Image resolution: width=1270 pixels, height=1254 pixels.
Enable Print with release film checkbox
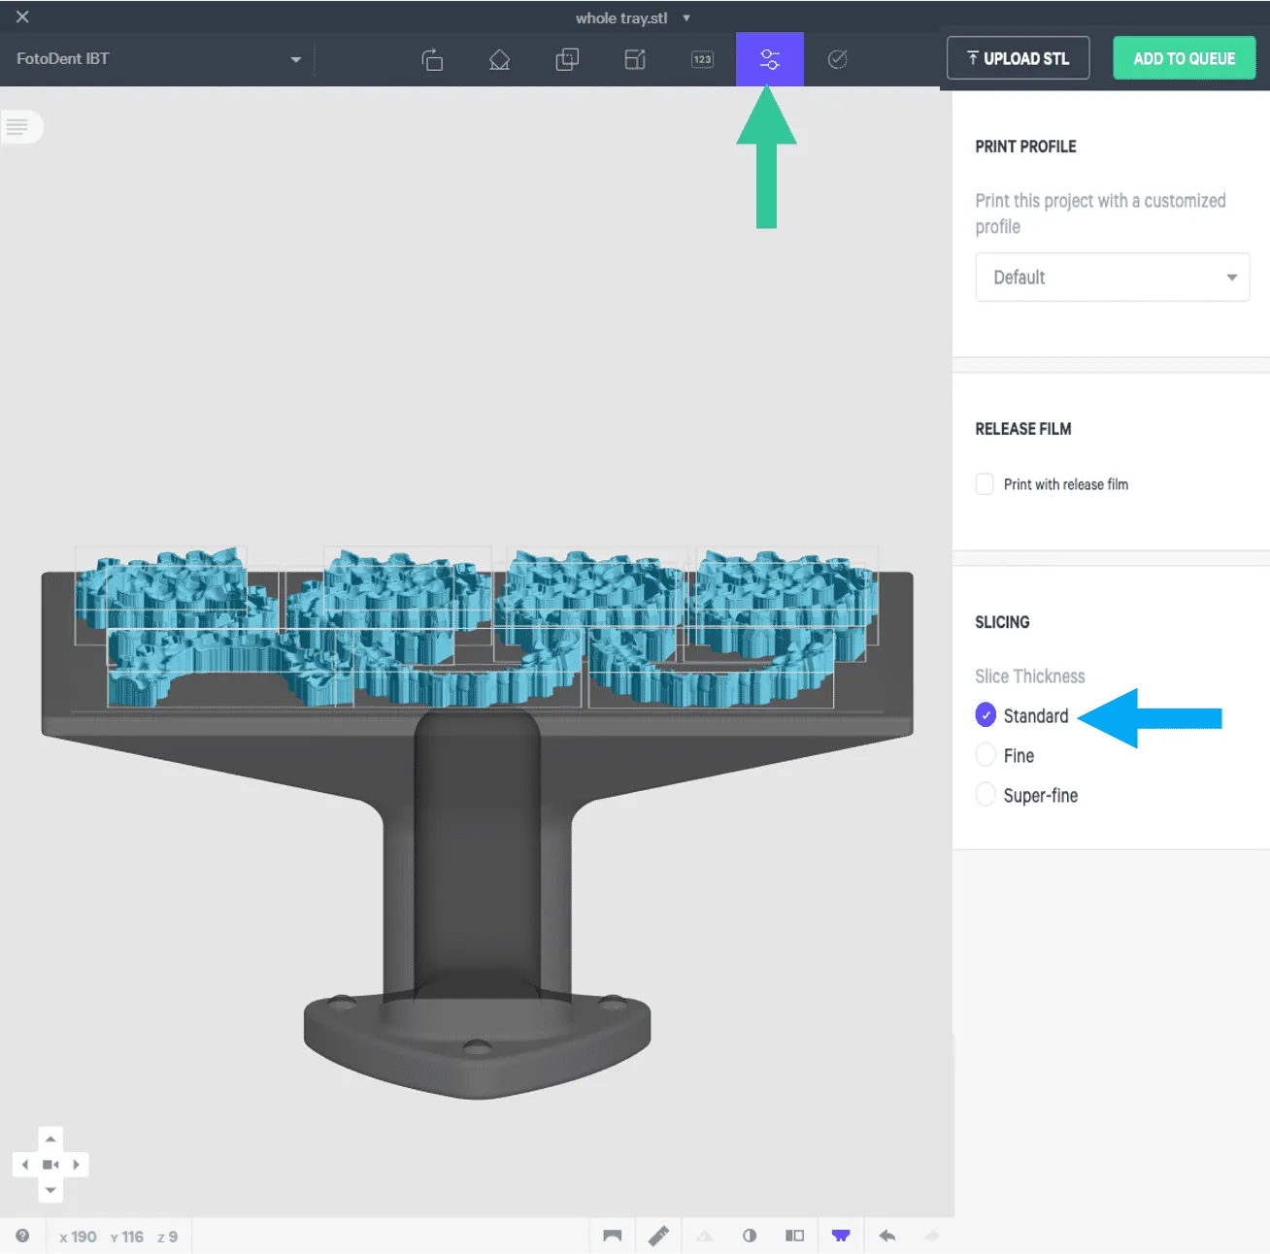click(985, 484)
